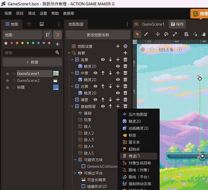This screenshot has width=208, height=190.
Task: Open the 数据库 menu
Action: click(69, 13)
